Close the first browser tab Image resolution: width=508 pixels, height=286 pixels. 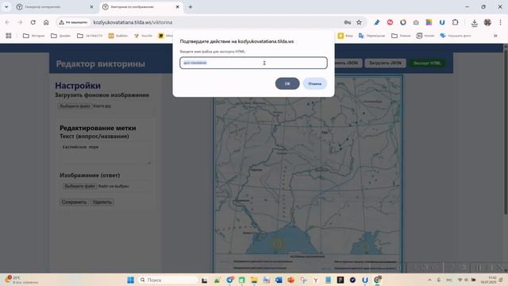click(91, 7)
